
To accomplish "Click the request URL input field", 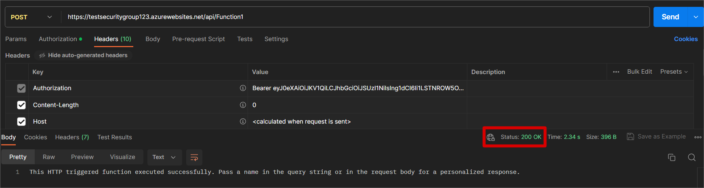I will (x=355, y=17).
